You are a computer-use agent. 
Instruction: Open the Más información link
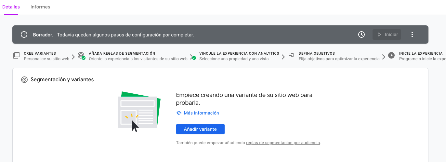pyautogui.click(x=202, y=113)
